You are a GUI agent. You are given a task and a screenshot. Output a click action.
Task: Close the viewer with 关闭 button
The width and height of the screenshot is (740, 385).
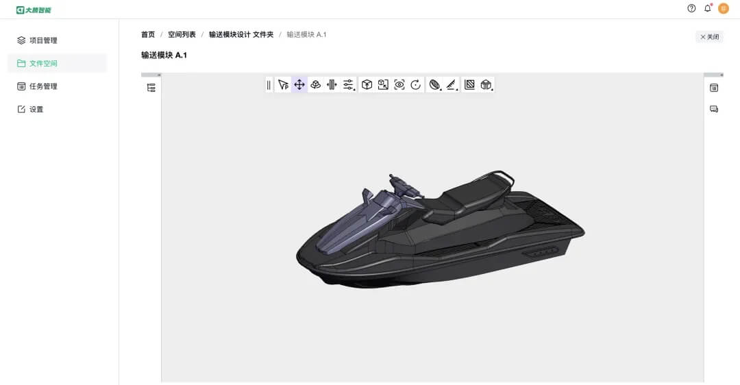pos(709,37)
